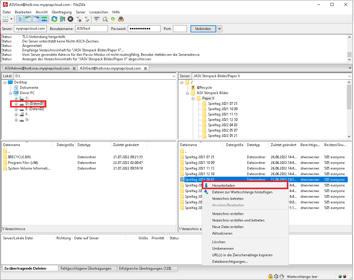354x280 pixels.
Task: Open Site Manager dropdown arrow
Action: tap(11, 19)
